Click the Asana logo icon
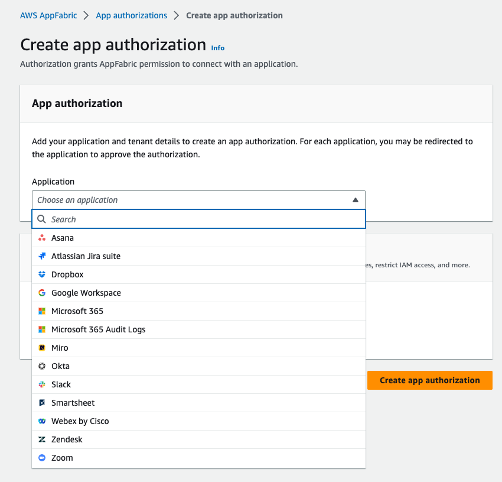The image size is (502, 482). (41, 238)
